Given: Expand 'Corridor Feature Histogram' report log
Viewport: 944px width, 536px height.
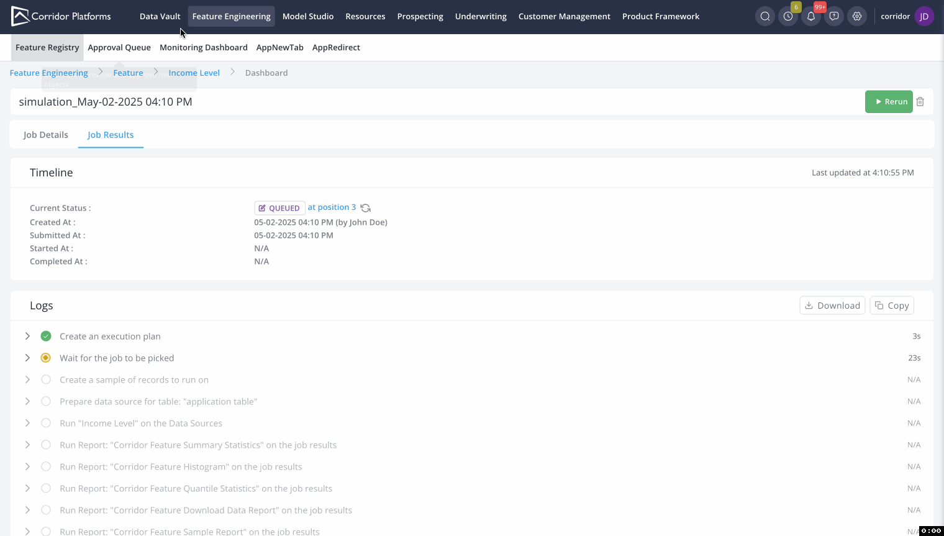Looking at the screenshot, I should pyautogui.click(x=27, y=466).
